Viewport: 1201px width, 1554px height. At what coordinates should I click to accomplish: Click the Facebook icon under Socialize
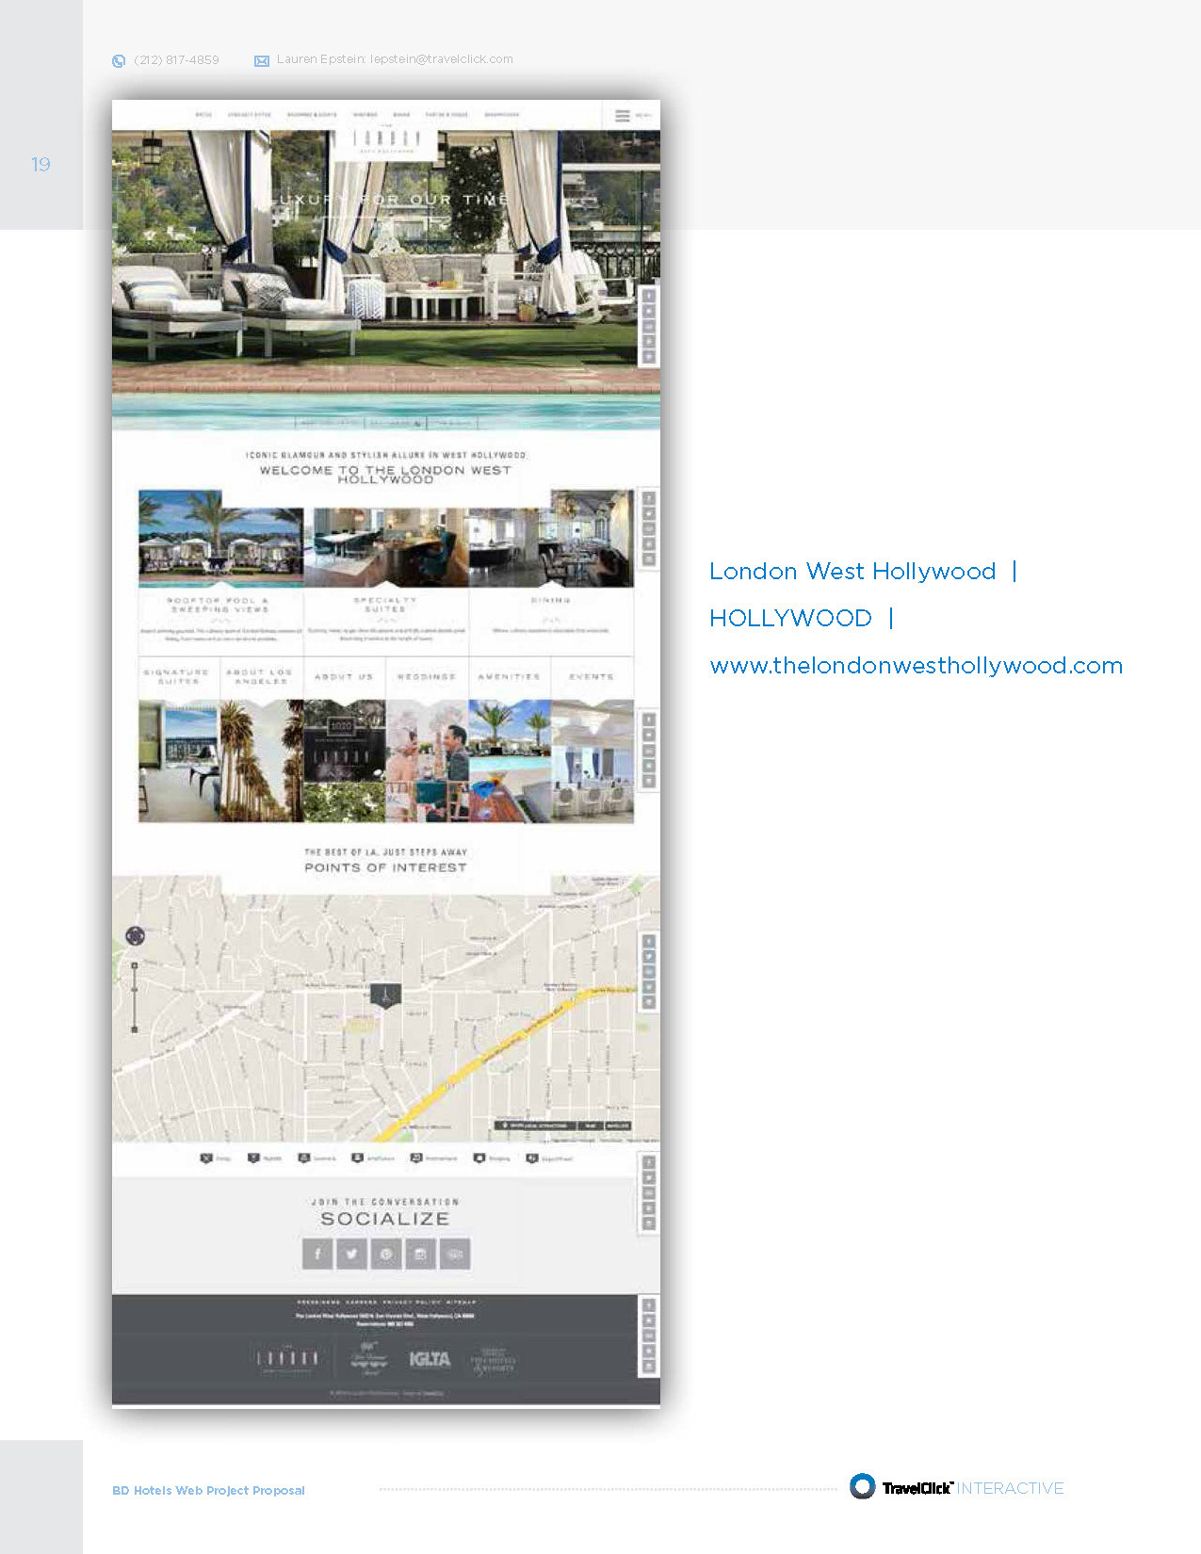tap(317, 1255)
